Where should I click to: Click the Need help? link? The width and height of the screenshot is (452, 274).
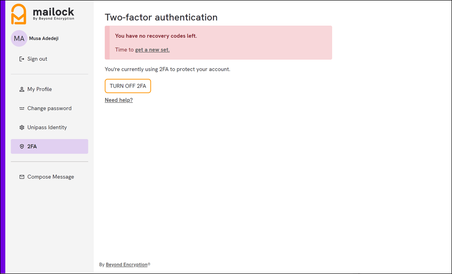tap(118, 100)
